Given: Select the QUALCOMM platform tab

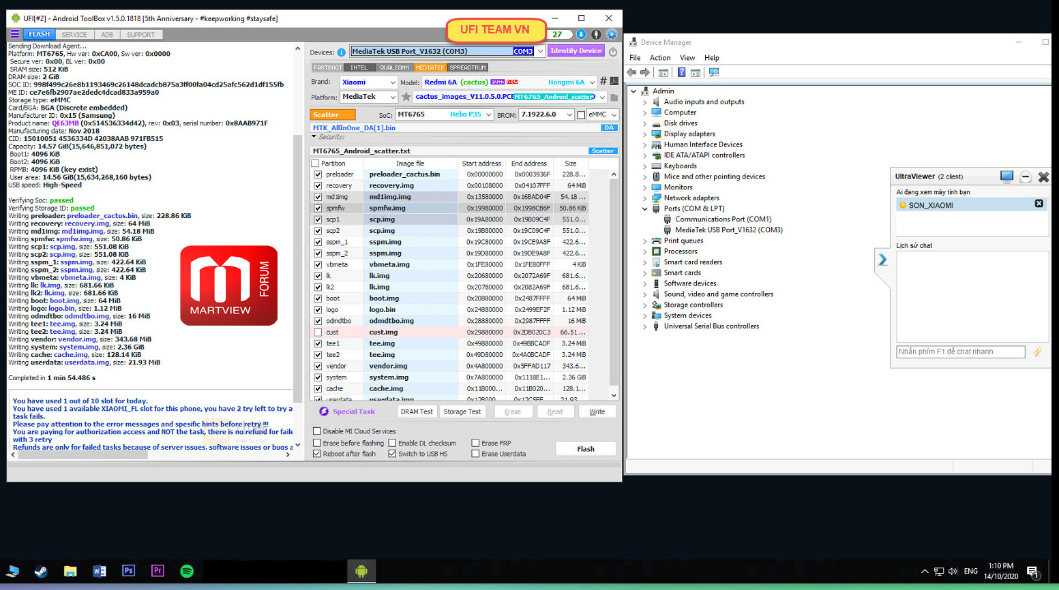Looking at the screenshot, I should (x=394, y=67).
